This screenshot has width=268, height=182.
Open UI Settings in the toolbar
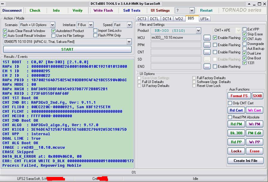click(x=160, y=10)
